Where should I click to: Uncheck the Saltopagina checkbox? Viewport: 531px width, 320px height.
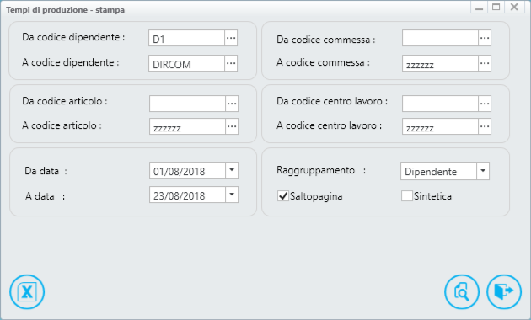[x=282, y=196]
